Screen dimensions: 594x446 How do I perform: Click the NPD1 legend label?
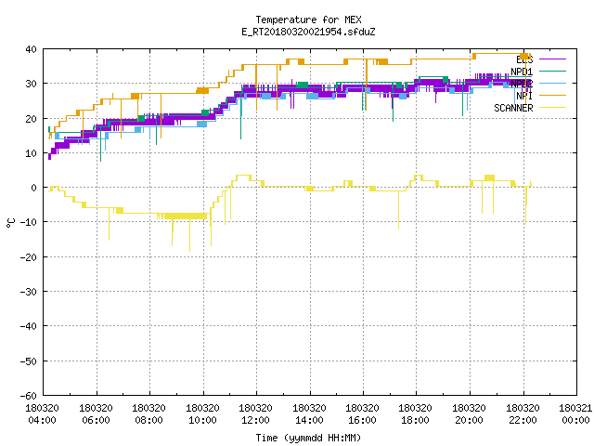pos(522,72)
